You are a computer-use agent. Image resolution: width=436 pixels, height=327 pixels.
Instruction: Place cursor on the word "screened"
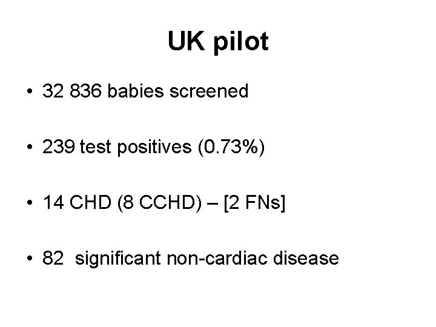point(217,92)
